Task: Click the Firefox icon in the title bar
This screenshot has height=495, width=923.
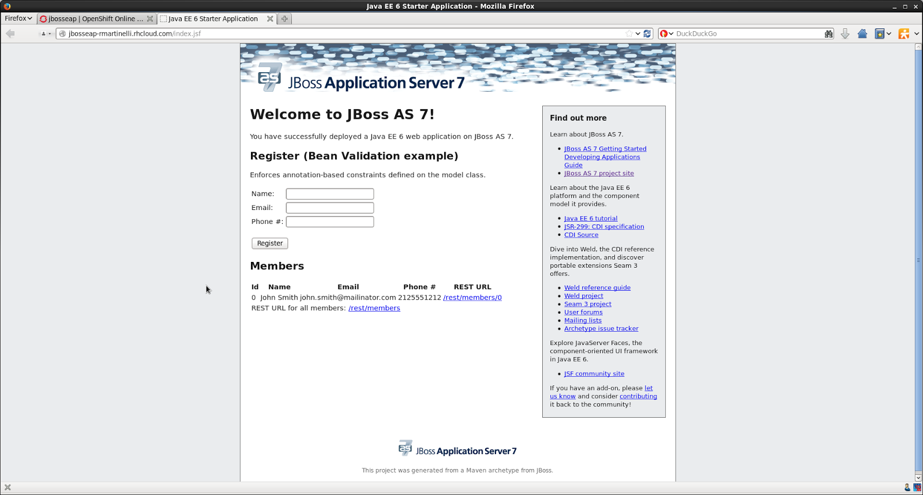Action: pos(7,6)
